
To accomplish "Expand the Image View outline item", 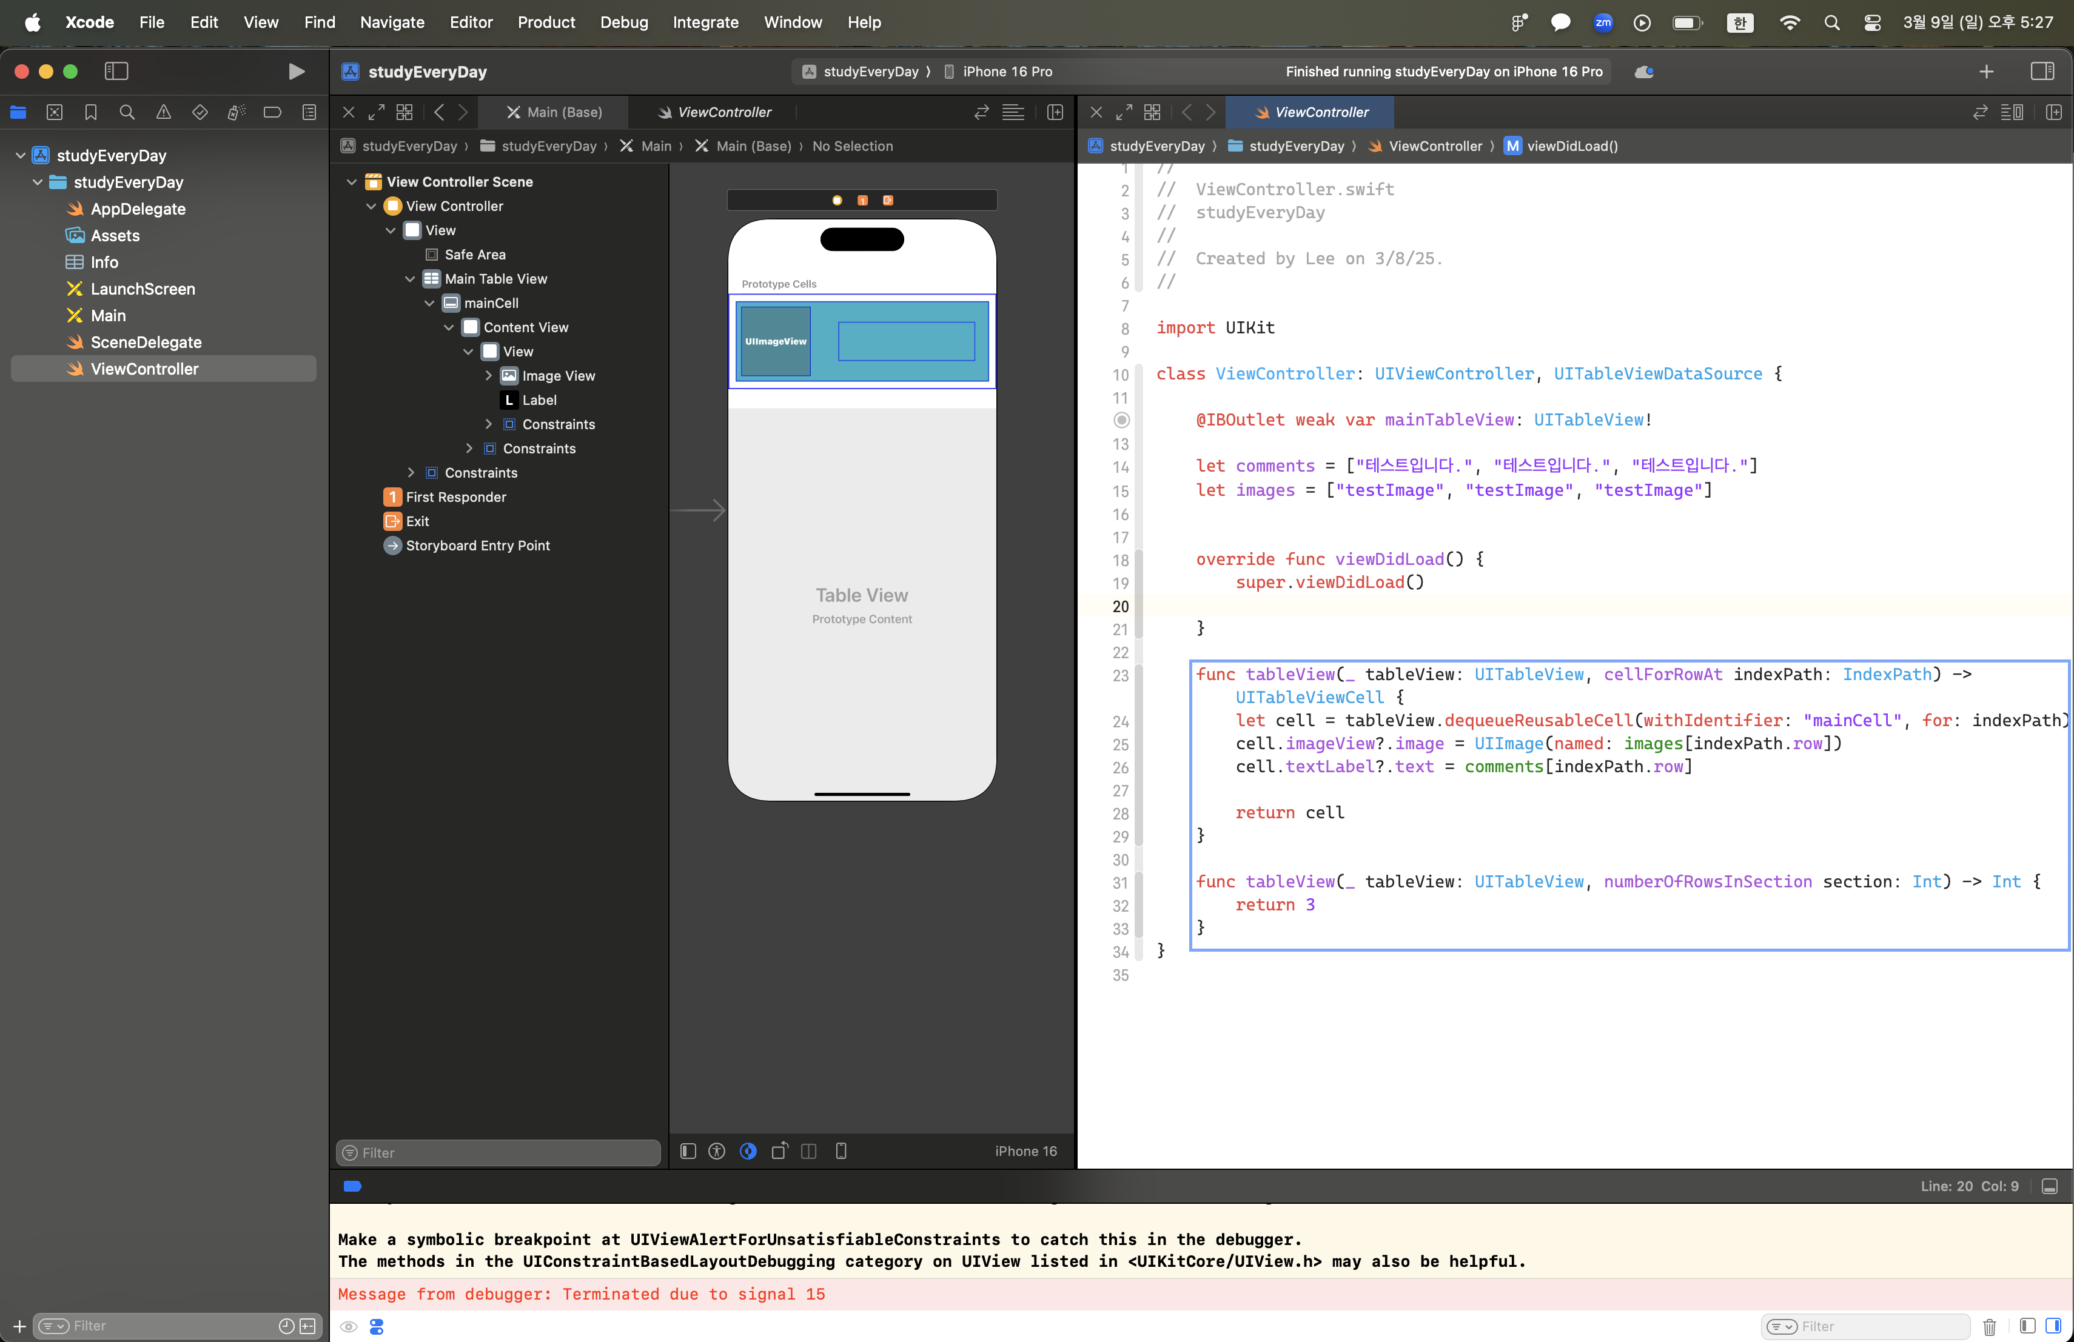I will tap(489, 375).
